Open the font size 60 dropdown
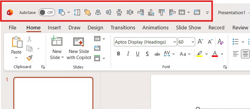The width and height of the screenshot is (250, 109). pos(193,42)
